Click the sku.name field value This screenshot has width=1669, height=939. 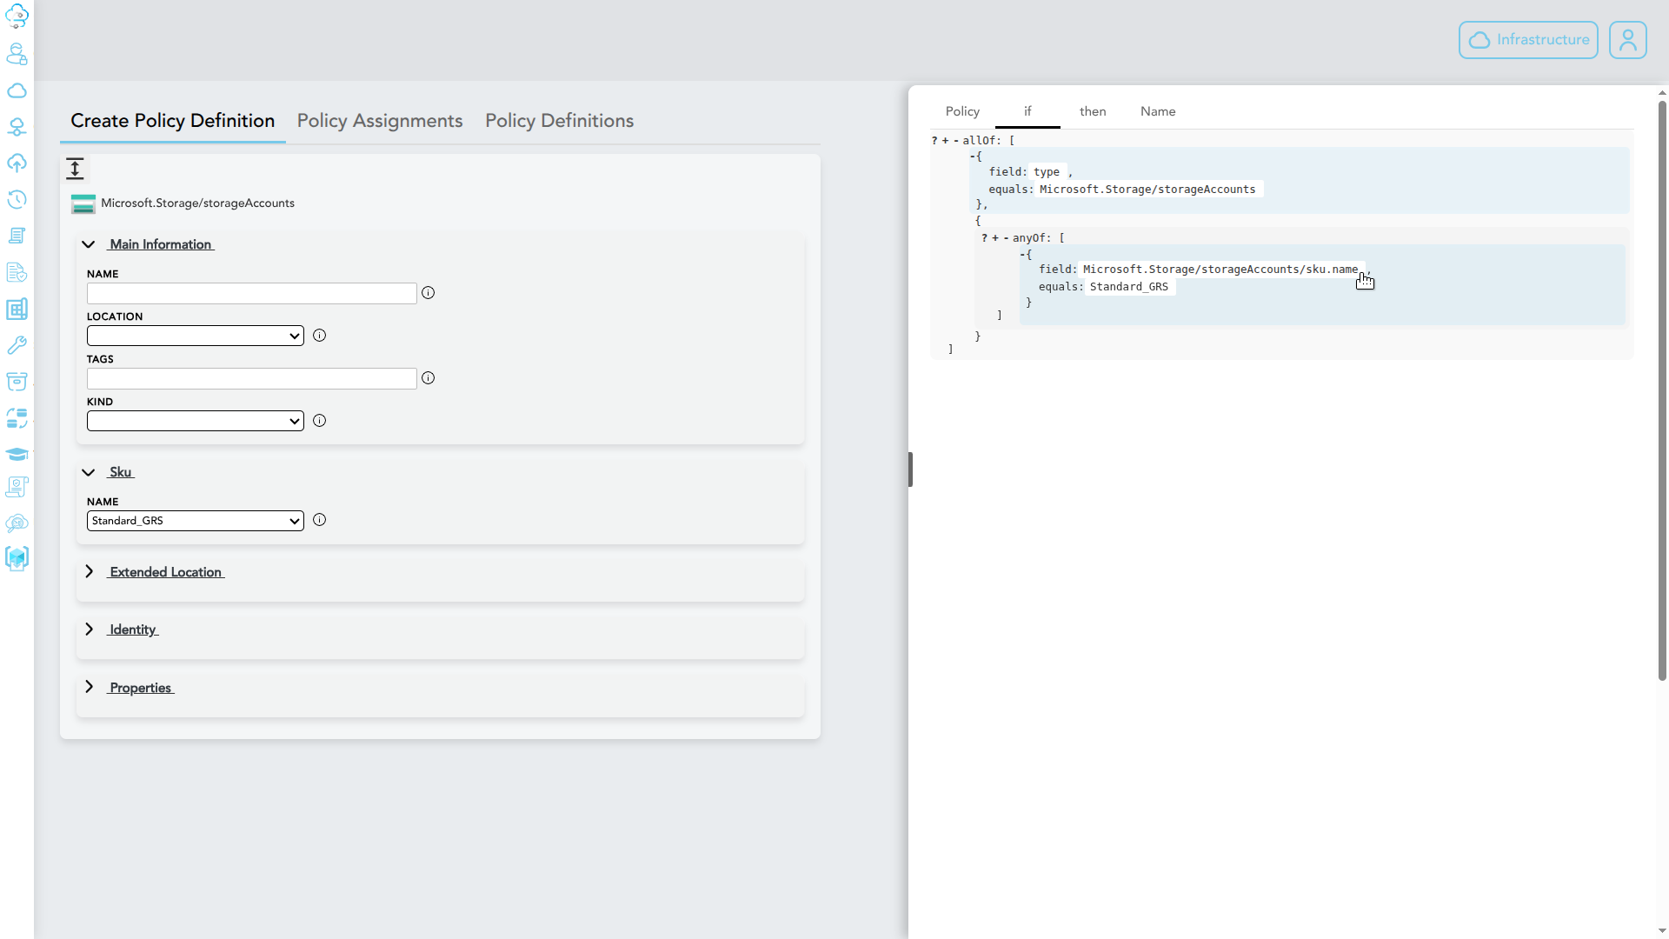[x=1220, y=270]
